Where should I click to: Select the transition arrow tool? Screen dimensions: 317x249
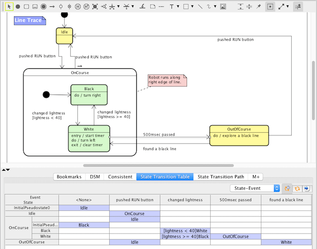click(52, 7)
